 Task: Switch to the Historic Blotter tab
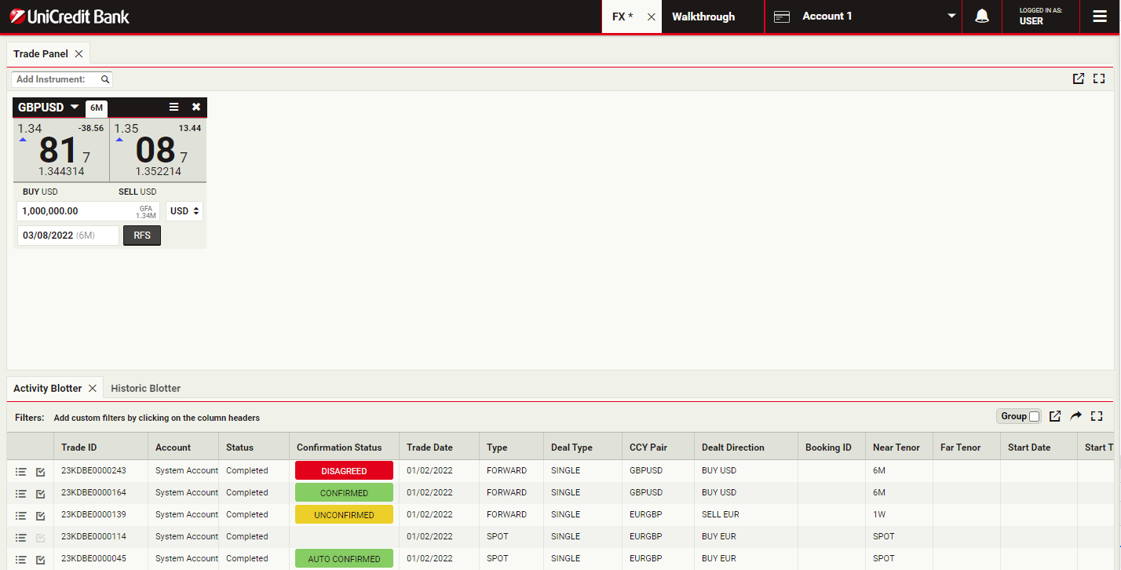[145, 388]
